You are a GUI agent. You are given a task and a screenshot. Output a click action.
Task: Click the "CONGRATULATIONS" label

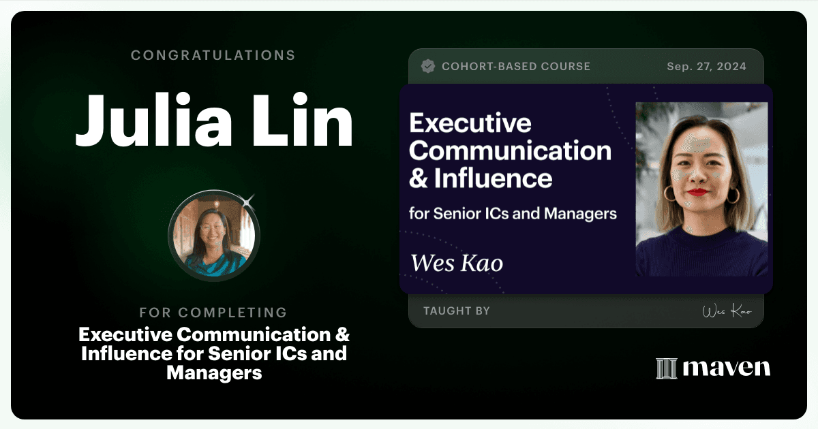(213, 55)
